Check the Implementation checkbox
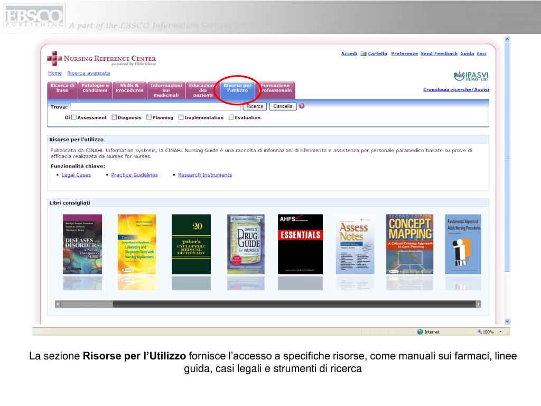 tap(181, 117)
